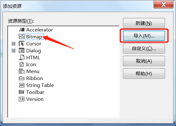Viewport: 176px width, 126px height.
Task: Open help via 帮助(H) button
Action: point(144,73)
